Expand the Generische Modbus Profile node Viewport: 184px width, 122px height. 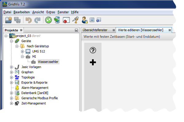click(11, 98)
